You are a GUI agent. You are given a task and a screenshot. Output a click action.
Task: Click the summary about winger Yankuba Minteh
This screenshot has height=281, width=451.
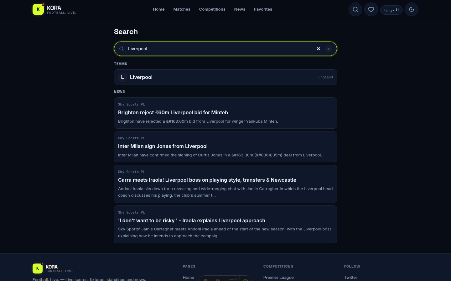coord(198,121)
